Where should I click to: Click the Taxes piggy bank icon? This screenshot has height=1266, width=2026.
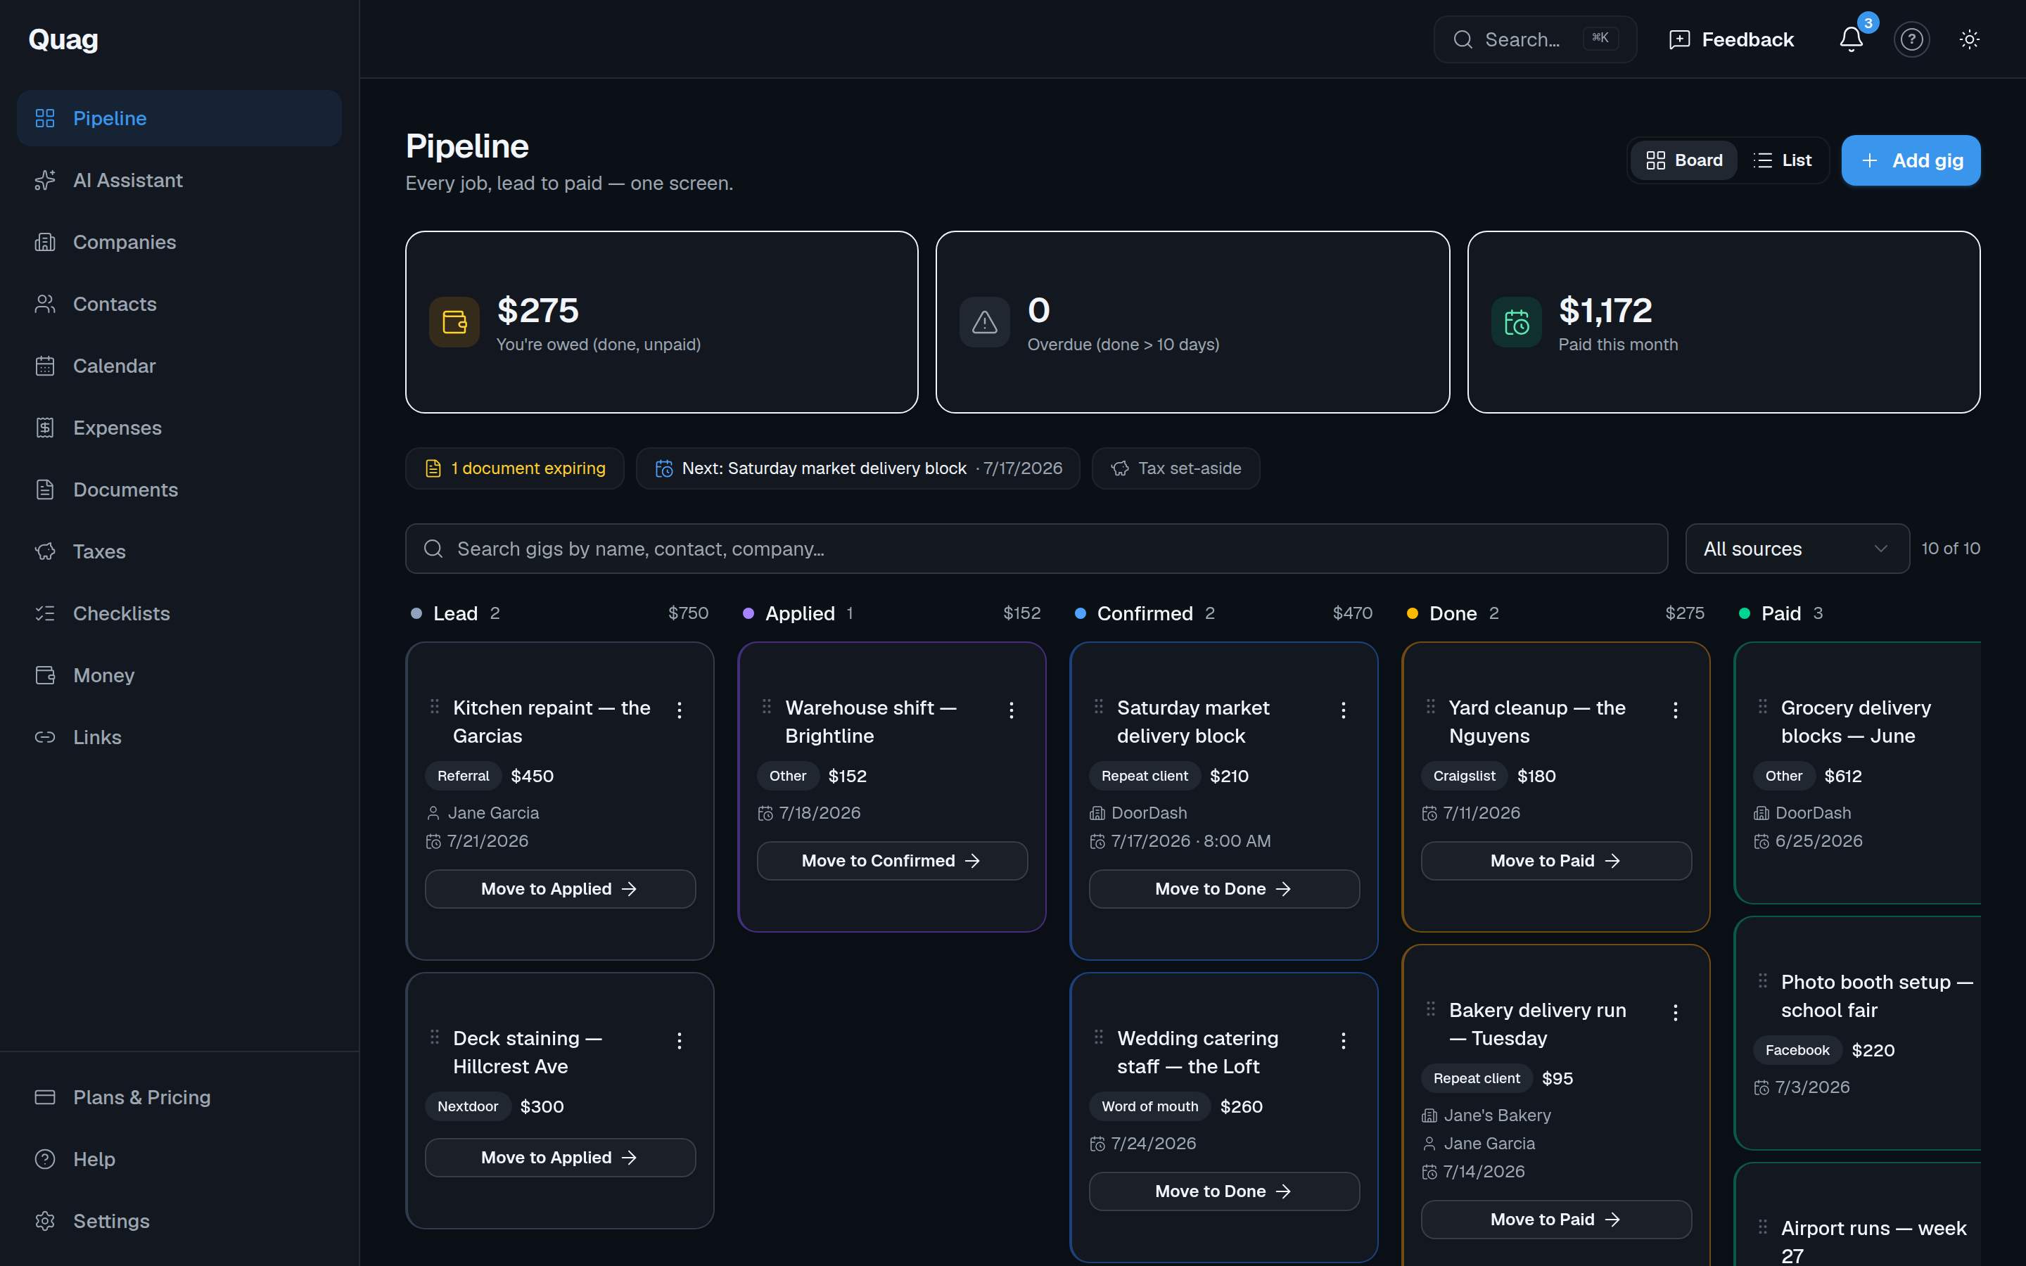[45, 552]
